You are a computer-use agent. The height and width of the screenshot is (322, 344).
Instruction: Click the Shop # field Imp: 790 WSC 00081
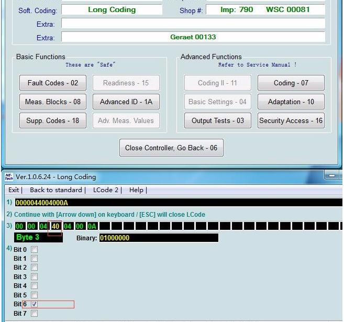click(x=265, y=9)
